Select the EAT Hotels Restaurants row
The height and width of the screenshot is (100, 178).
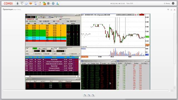(52, 64)
